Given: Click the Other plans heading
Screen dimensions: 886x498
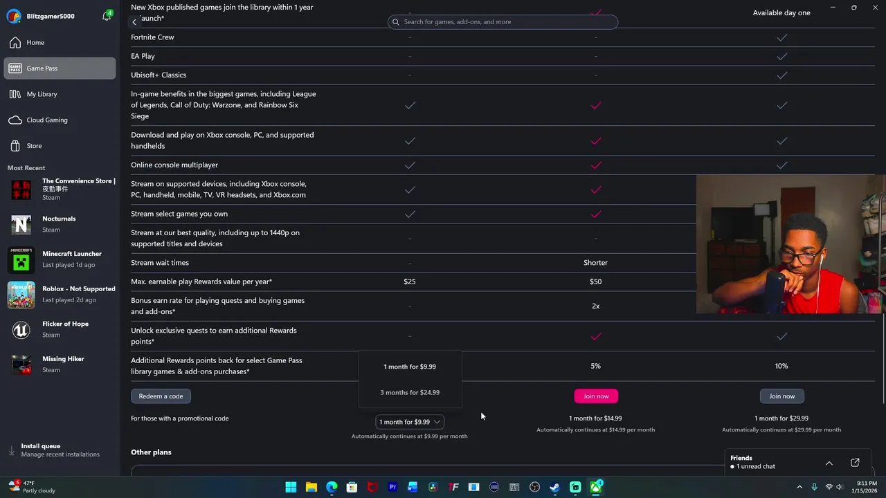Looking at the screenshot, I should coord(151,452).
